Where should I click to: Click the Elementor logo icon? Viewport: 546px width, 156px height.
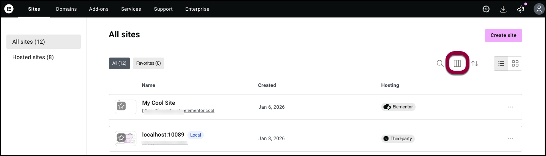pos(9,9)
